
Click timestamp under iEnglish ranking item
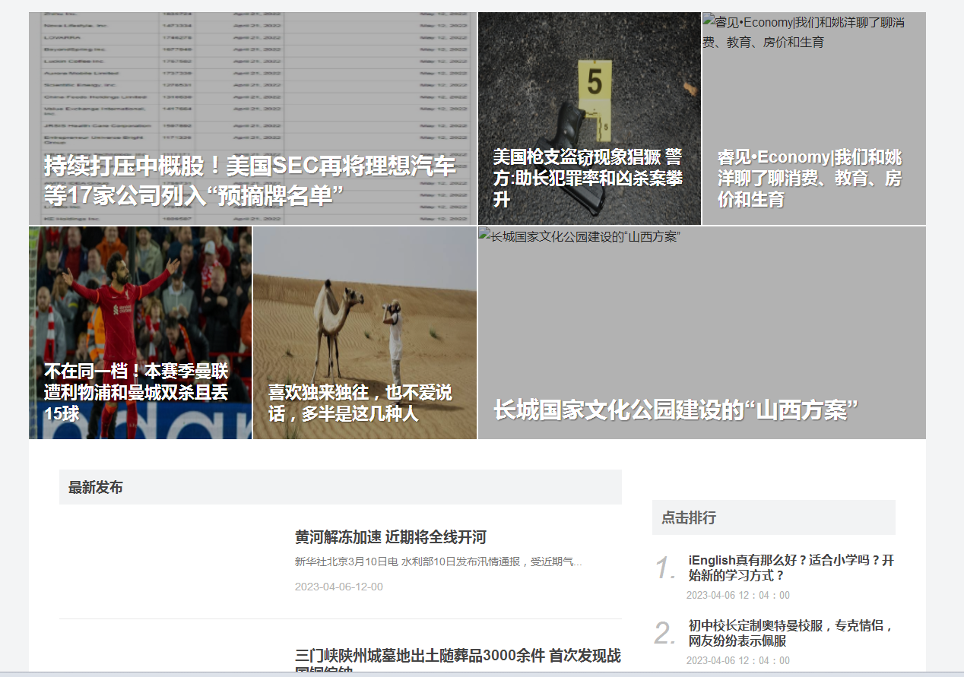pos(738,595)
